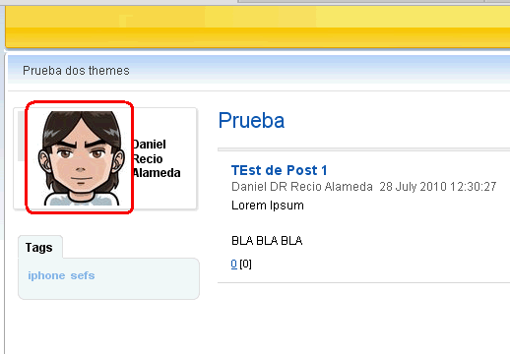Click author name Daniel DR Recio Alameda in byline

tap(302, 187)
